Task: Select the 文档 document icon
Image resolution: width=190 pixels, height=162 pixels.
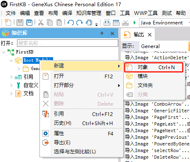Action: (18, 94)
